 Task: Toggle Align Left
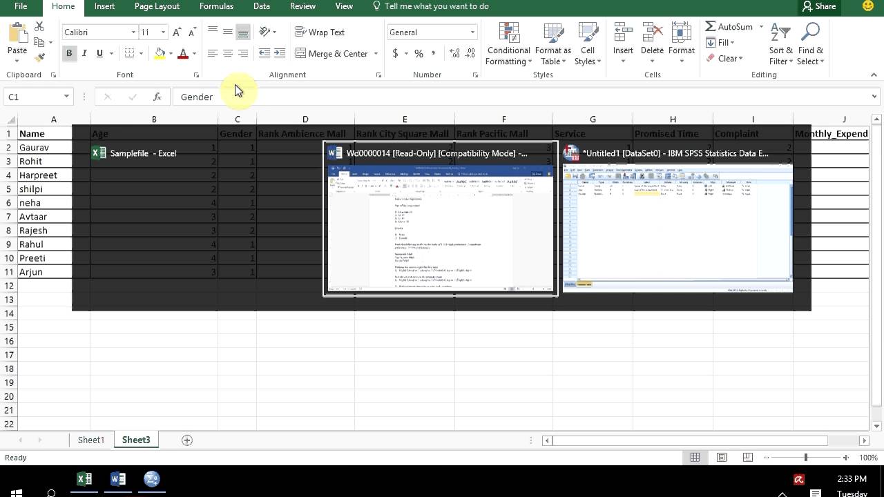click(x=213, y=53)
